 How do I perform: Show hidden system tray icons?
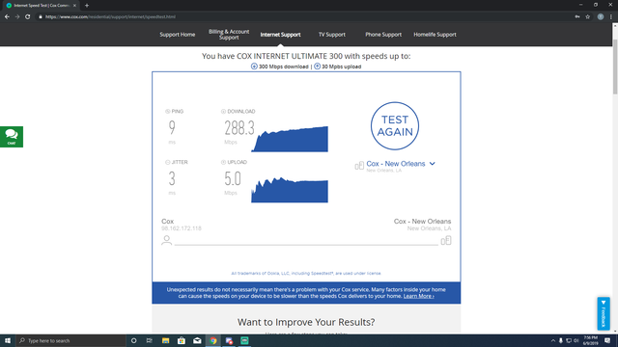[x=553, y=340]
